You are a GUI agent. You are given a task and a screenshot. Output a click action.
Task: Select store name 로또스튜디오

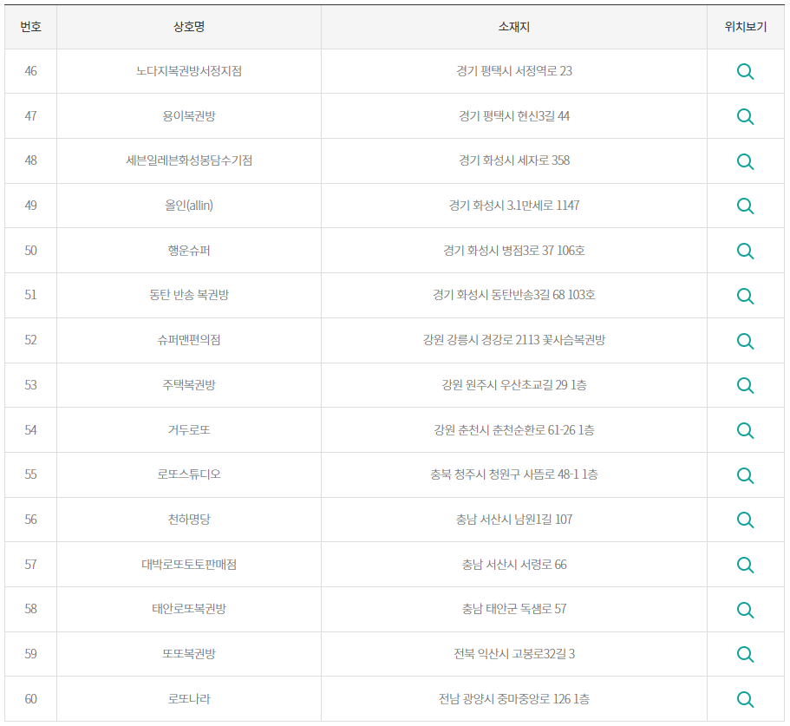pyautogui.click(x=189, y=474)
